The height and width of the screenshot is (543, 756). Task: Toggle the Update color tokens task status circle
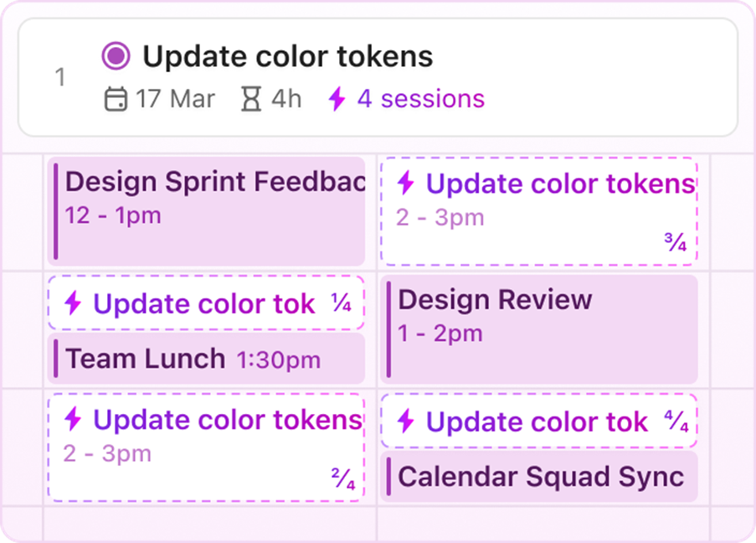(x=116, y=57)
